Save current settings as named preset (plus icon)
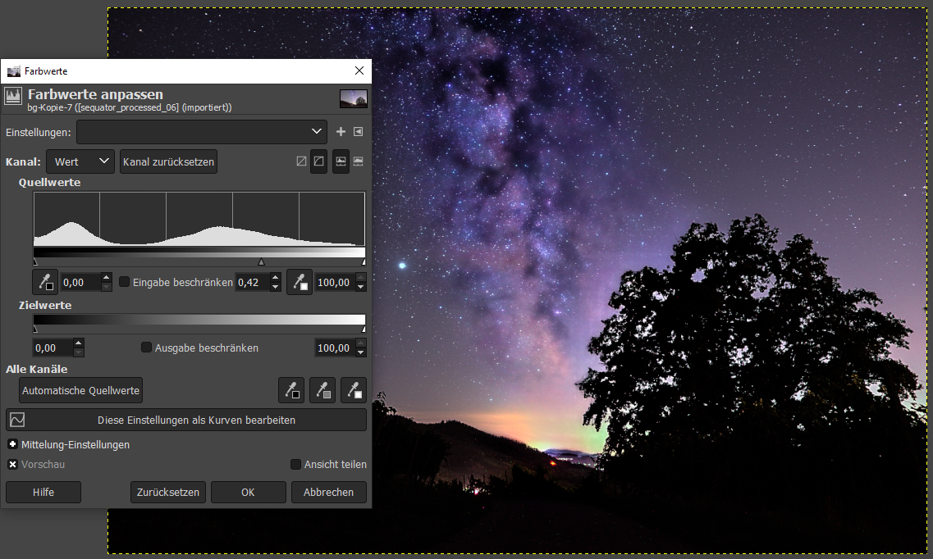Screen dimensions: 933x559 [x=341, y=132]
